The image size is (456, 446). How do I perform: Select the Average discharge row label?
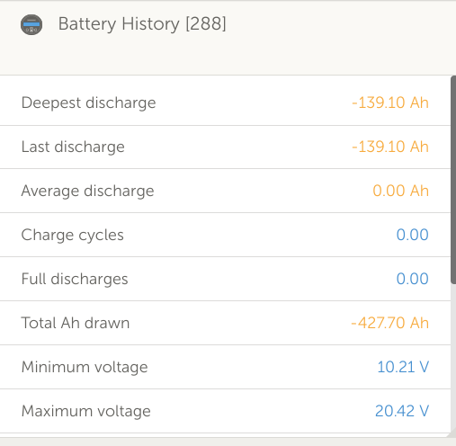coord(87,191)
